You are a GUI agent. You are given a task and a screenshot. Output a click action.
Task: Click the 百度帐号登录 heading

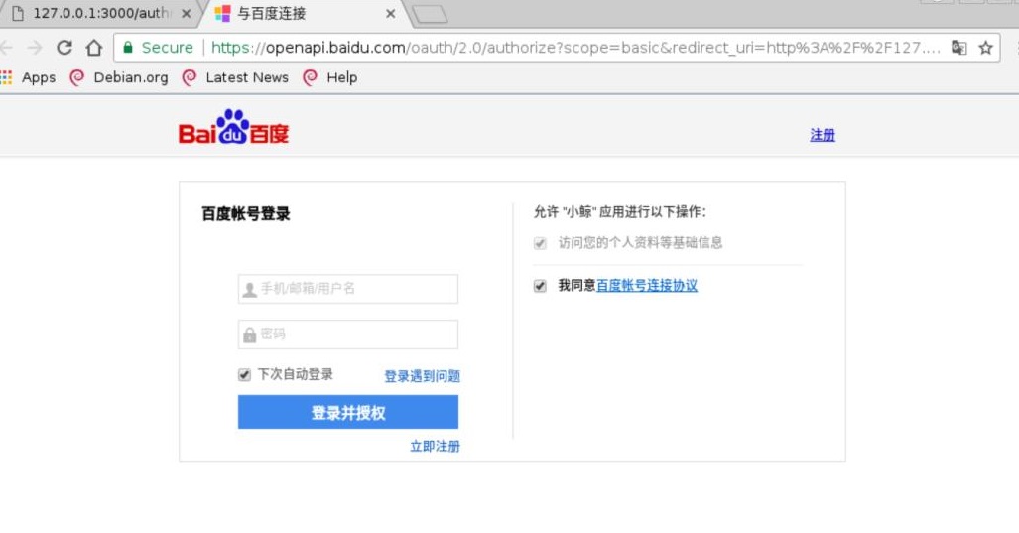(x=246, y=213)
